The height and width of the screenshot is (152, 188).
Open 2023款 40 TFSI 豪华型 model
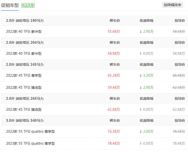[24, 53]
